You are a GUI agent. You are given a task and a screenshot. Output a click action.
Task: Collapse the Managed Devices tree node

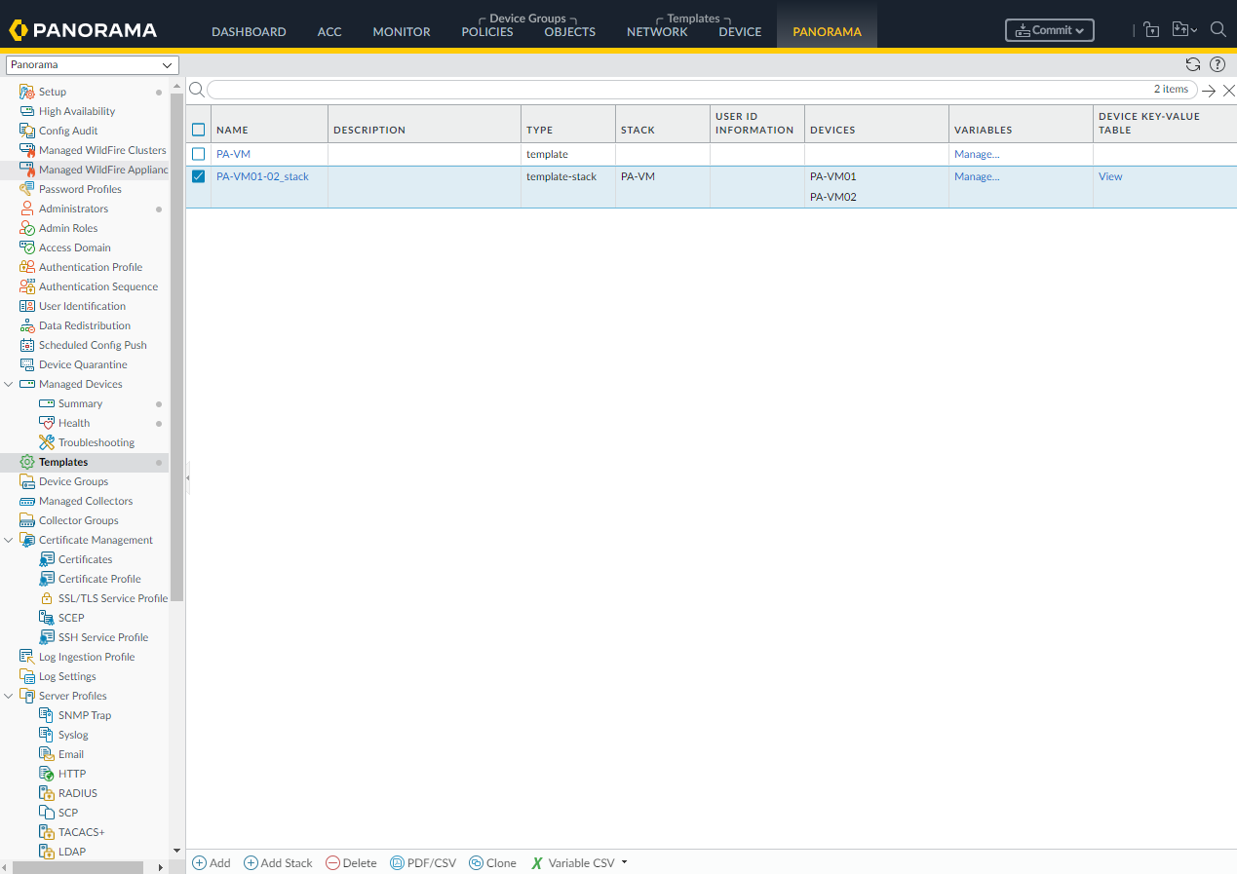pyautogui.click(x=9, y=384)
